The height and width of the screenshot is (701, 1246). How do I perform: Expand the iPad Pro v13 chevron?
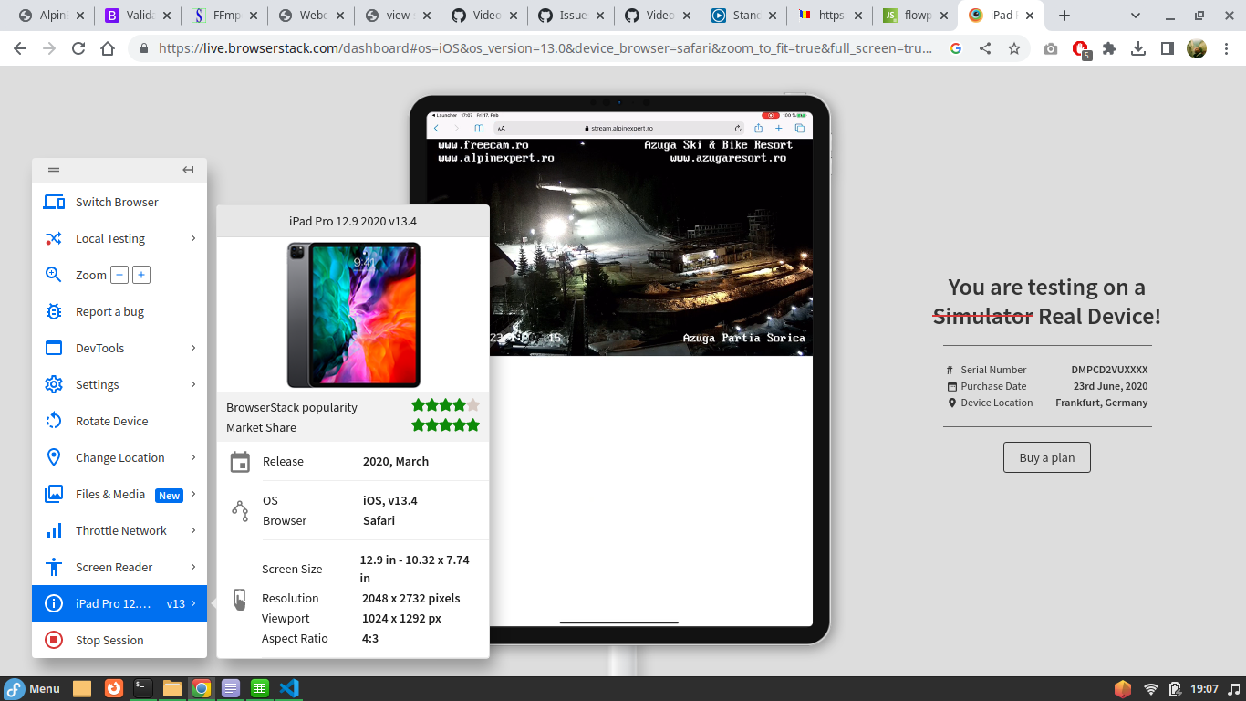point(193,603)
